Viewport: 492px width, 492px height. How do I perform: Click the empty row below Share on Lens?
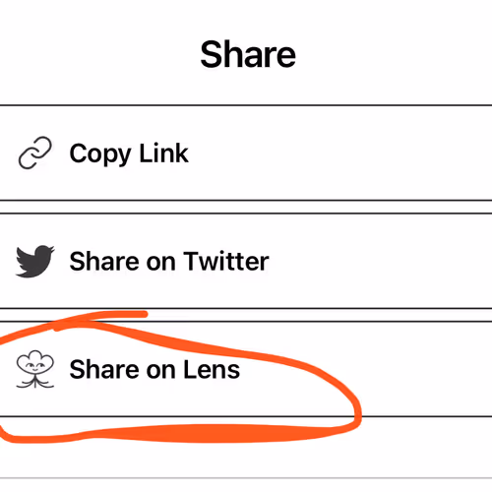[x=246, y=448]
